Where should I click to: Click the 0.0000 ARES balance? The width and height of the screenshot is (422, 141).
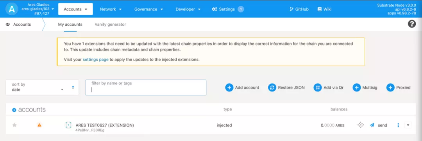[333, 125]
